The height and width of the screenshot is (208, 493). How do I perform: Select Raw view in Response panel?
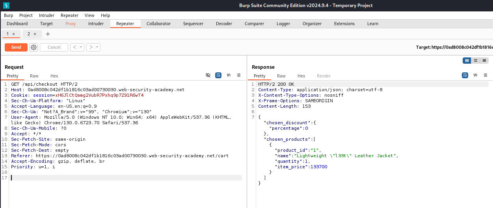click(281, 76)
